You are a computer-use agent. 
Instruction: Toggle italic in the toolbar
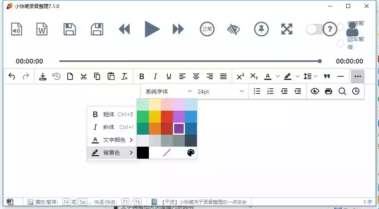click(x=155, y=76)
